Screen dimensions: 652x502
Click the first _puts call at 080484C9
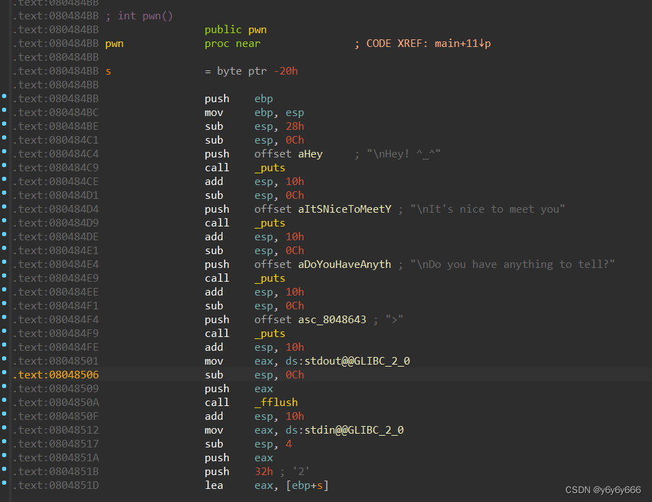coord(270,168)
